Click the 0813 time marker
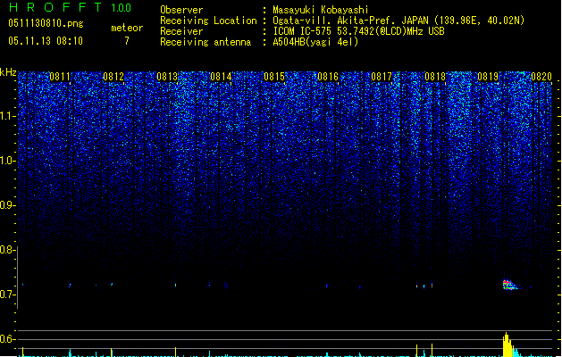Image resolution: width=562 pixels, height=357 pixels. click(x=167, y=77)
